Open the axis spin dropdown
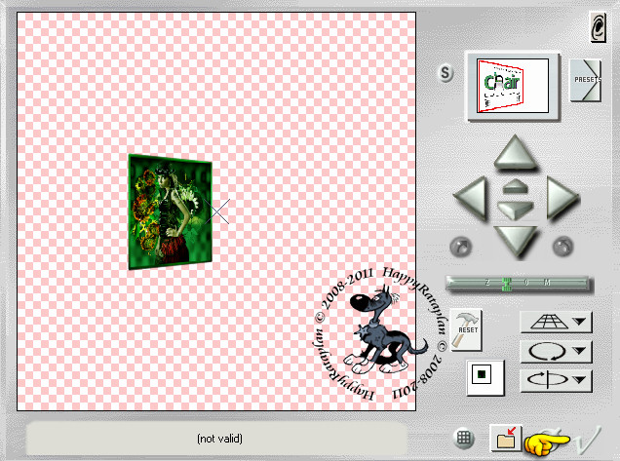The image size is (620, 461). (x=556, y=380)
